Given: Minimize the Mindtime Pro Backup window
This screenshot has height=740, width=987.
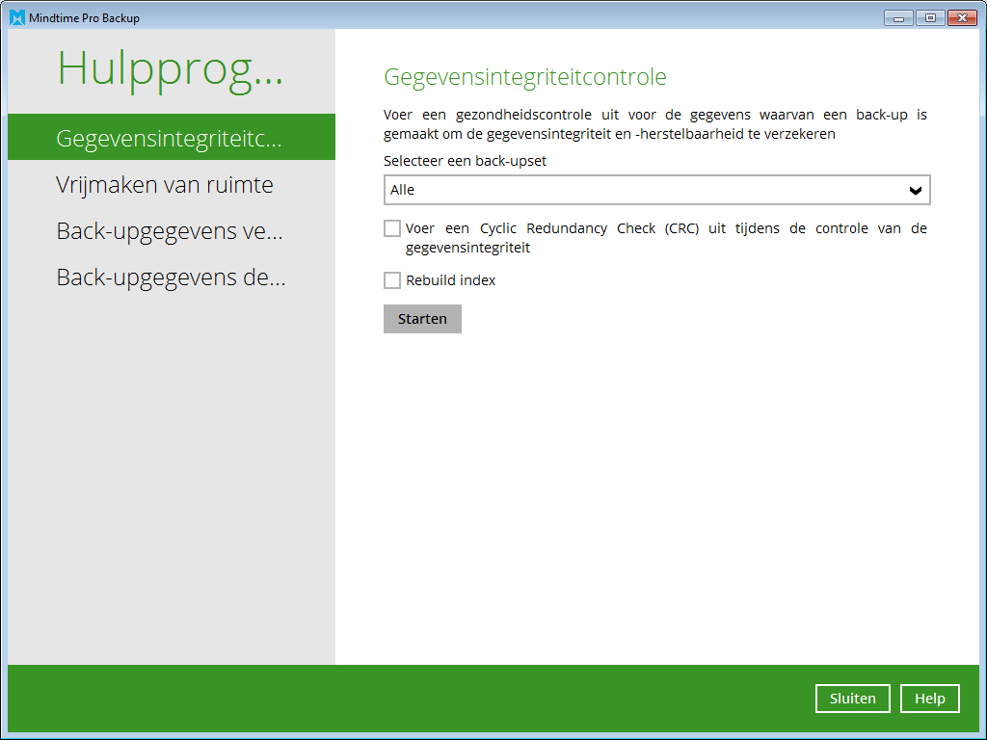Looking at the screenshot, I should (898, 18).
